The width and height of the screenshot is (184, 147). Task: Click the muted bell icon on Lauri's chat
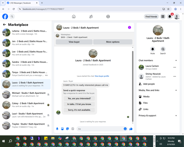(x=48, y=115)
